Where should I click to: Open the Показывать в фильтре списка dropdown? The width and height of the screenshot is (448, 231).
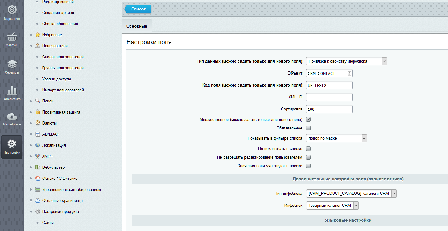(336, 138)
